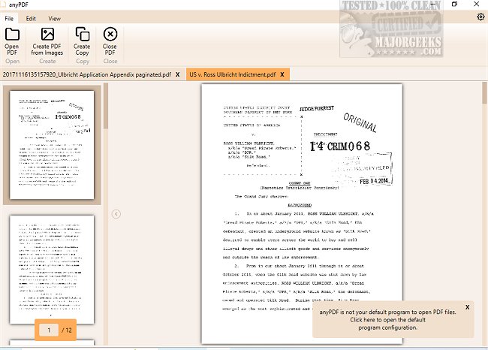Viewport: 488px width, 350px height.
Task: Open settings via the gear icon
Action: 480,17
